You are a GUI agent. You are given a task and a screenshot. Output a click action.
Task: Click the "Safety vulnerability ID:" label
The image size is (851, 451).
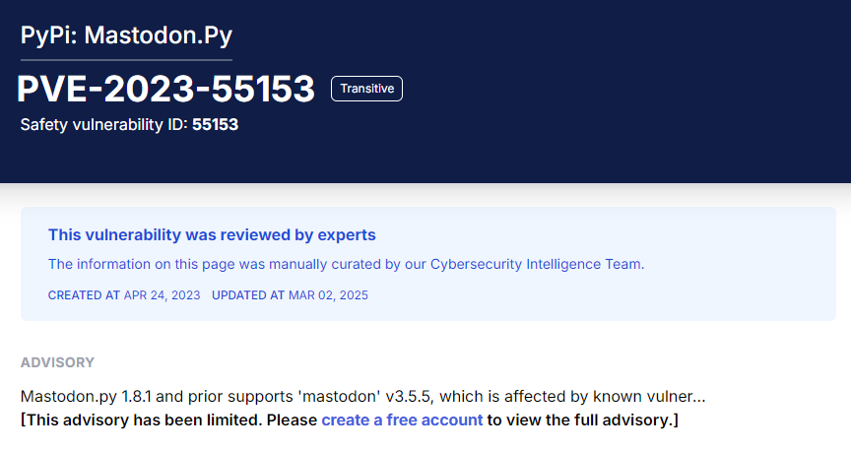(x=104, y=125)
